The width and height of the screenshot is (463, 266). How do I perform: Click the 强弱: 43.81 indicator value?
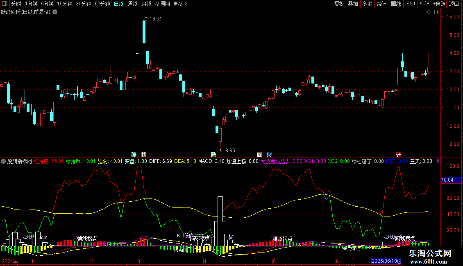(x=110, y=161)
